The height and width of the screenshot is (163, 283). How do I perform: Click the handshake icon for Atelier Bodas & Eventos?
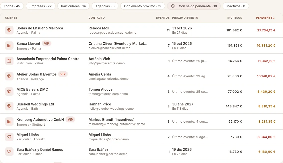click(9, 76)
